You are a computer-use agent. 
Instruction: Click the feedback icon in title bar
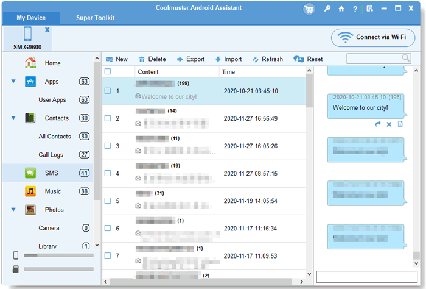[370, 9]
